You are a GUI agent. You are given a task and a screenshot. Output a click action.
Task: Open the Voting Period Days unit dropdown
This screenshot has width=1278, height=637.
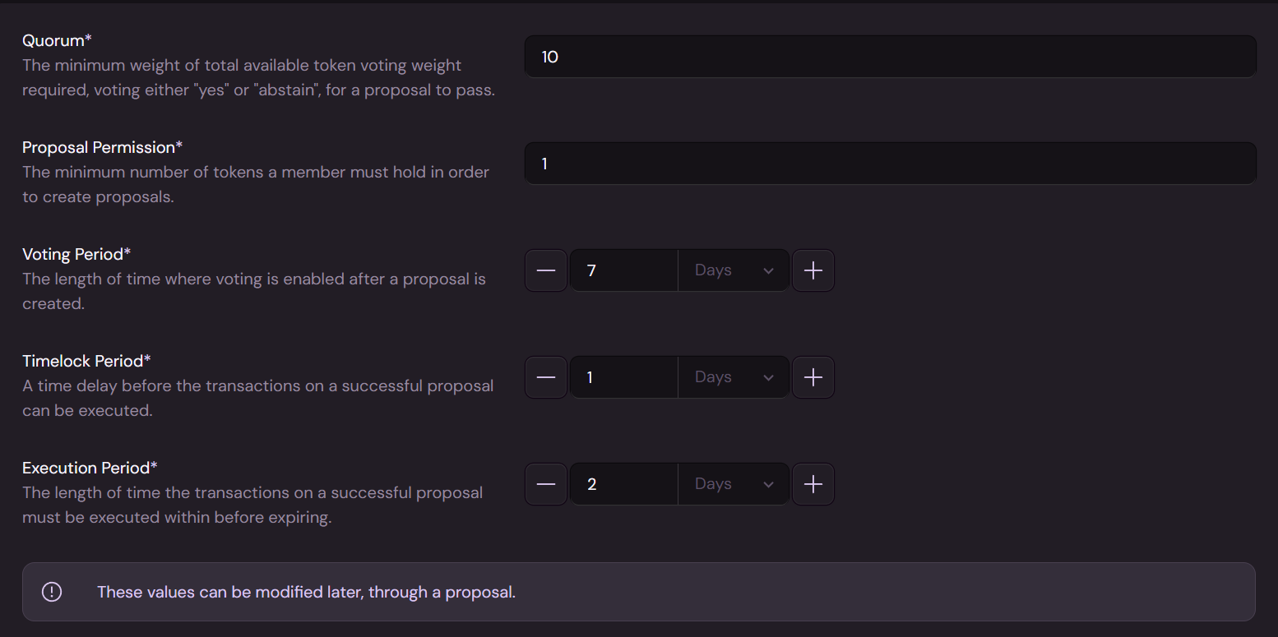pos(734,270)
